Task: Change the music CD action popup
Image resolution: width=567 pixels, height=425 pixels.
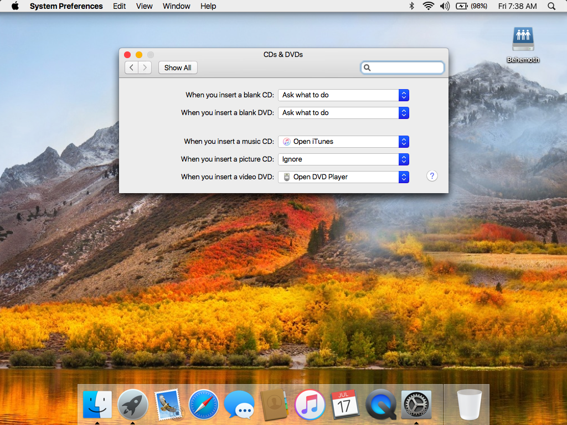Action: coord(343,142)
